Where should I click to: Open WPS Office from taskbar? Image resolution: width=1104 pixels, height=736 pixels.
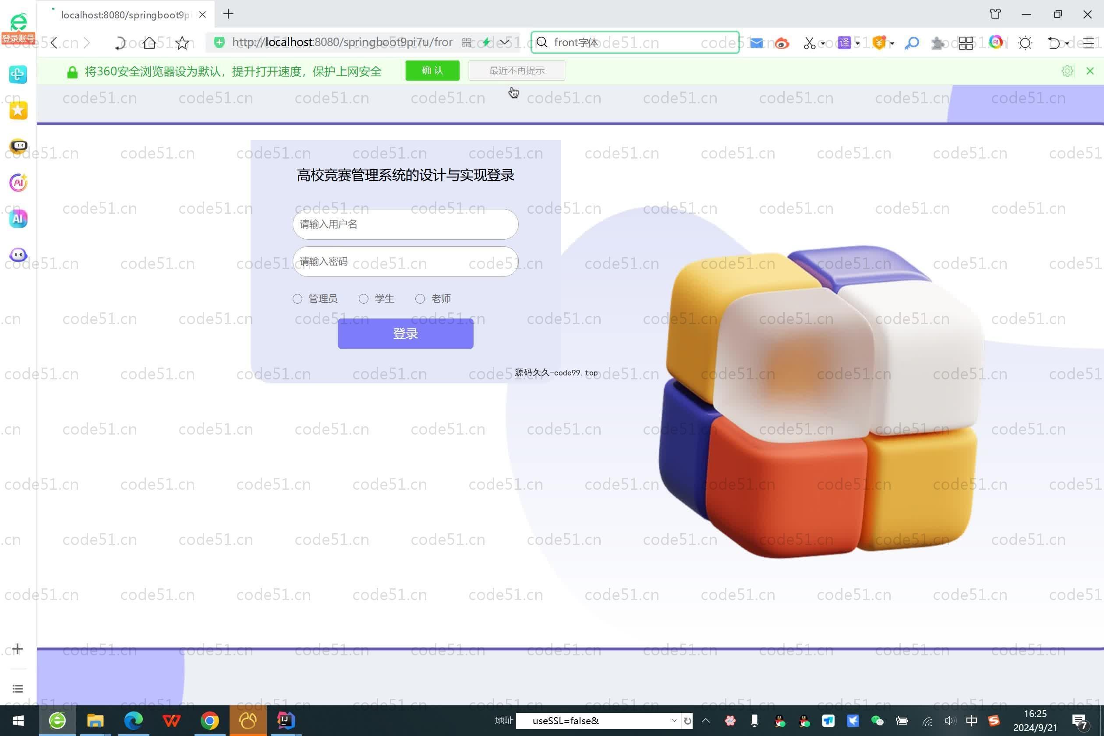(171, 721)
